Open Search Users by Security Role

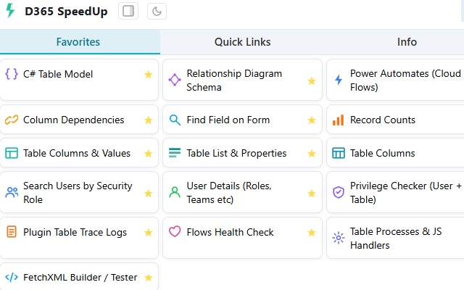tap(79, 192)
